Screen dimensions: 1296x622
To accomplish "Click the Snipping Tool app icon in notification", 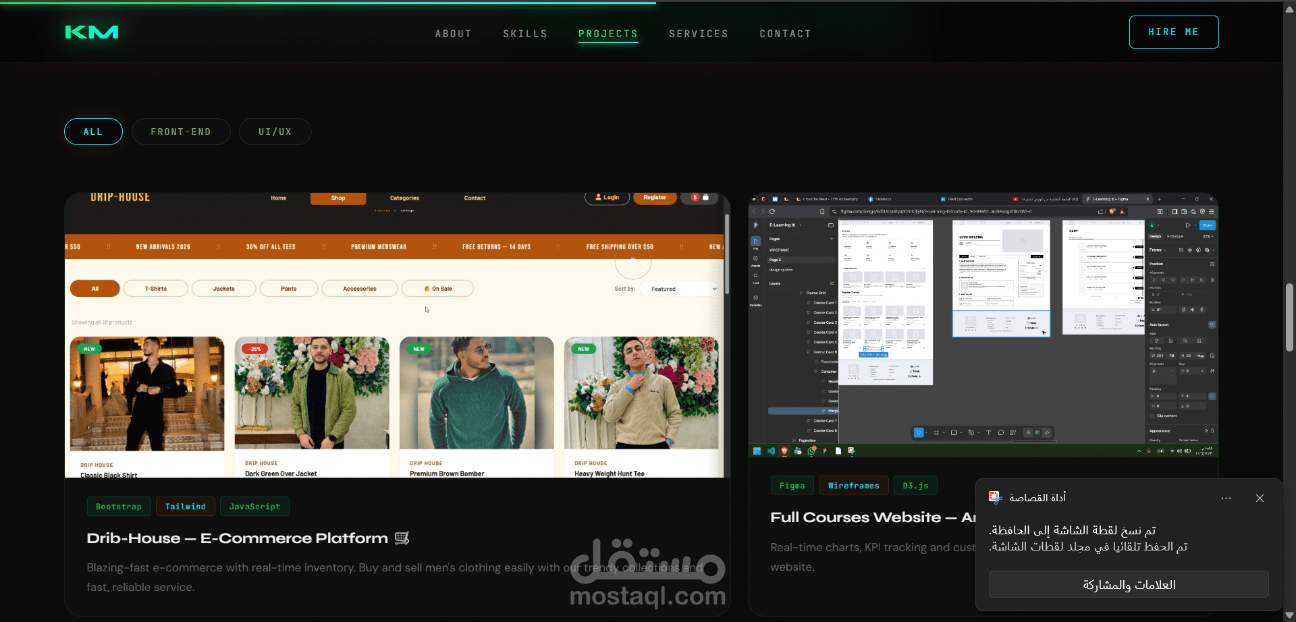I will point(996,498).
